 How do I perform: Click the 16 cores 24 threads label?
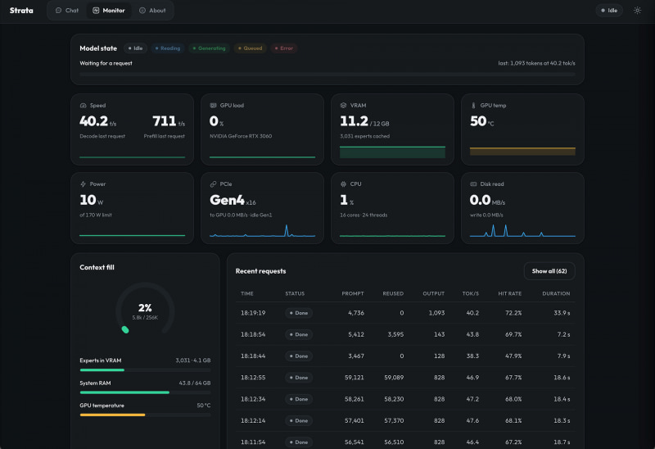pyautogui.click(x=364, y=215)
